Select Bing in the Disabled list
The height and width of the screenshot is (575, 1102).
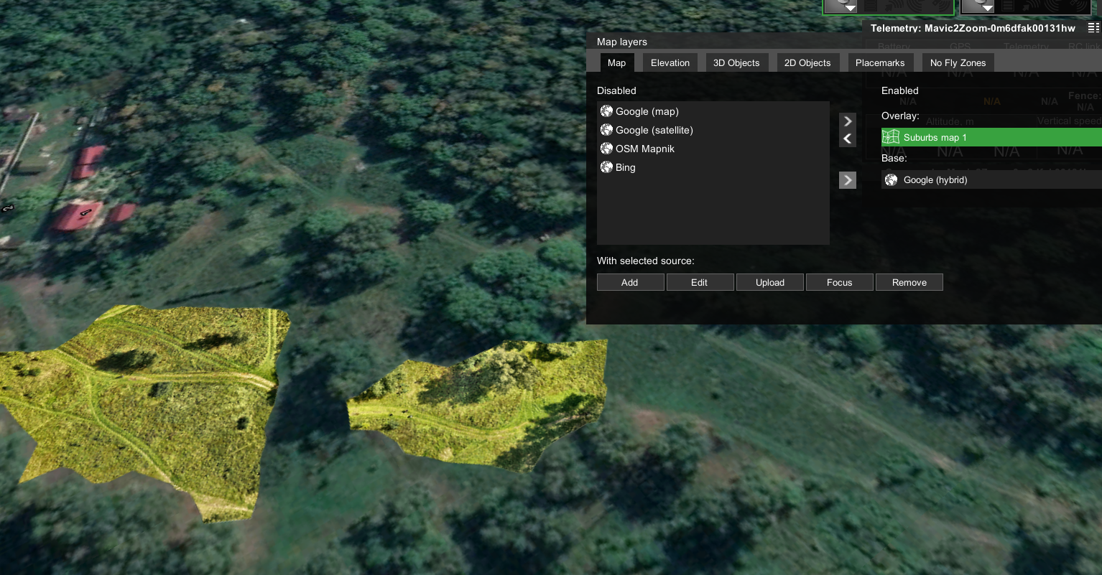(x=713, y=167)
